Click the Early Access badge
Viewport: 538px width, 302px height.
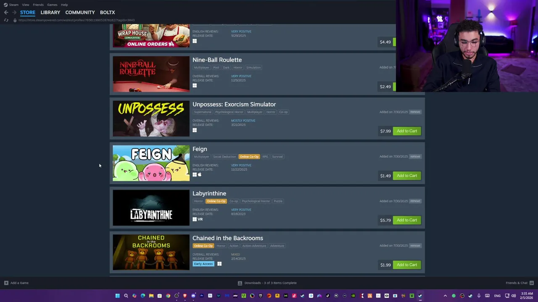click(203, 264)
